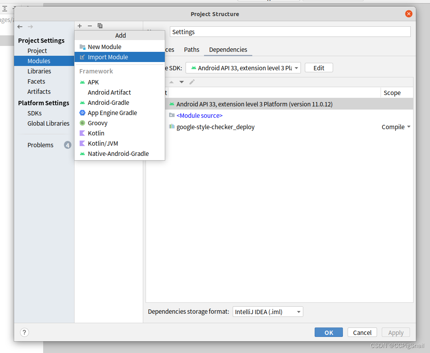The height and width of the screenshot is (353, 430).
Task: Click the copy module icon
Action: point(100,26)
